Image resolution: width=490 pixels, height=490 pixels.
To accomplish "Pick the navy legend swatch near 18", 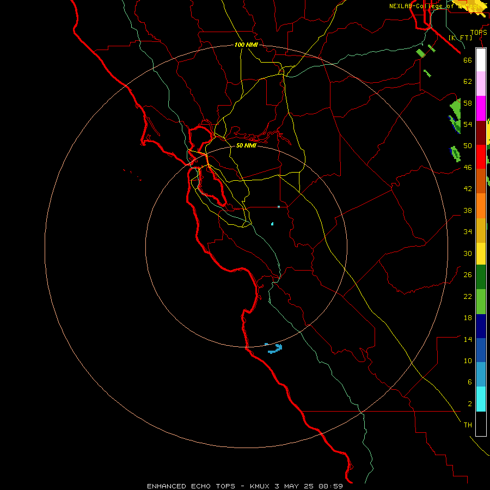I will pyautogui.click(x=481, y=326).
